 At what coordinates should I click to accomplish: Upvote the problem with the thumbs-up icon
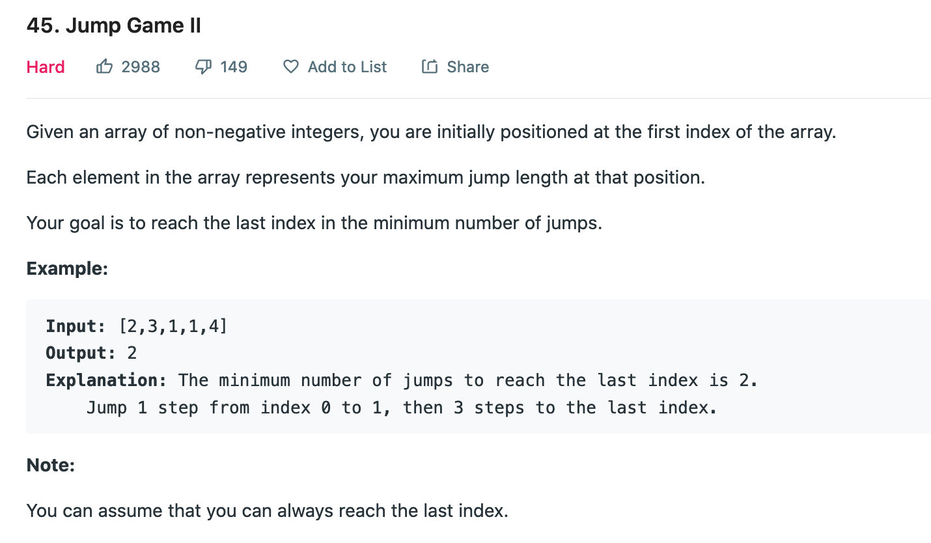click(x=104, y=66)
